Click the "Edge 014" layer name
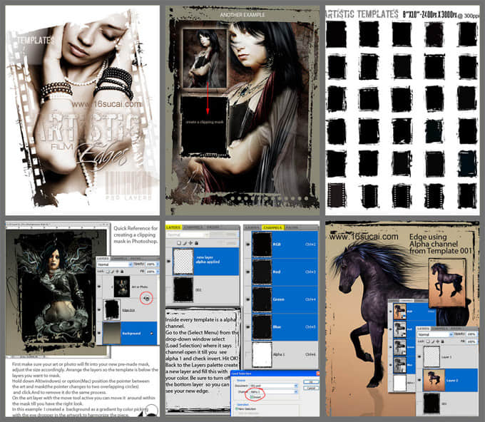 128,310
